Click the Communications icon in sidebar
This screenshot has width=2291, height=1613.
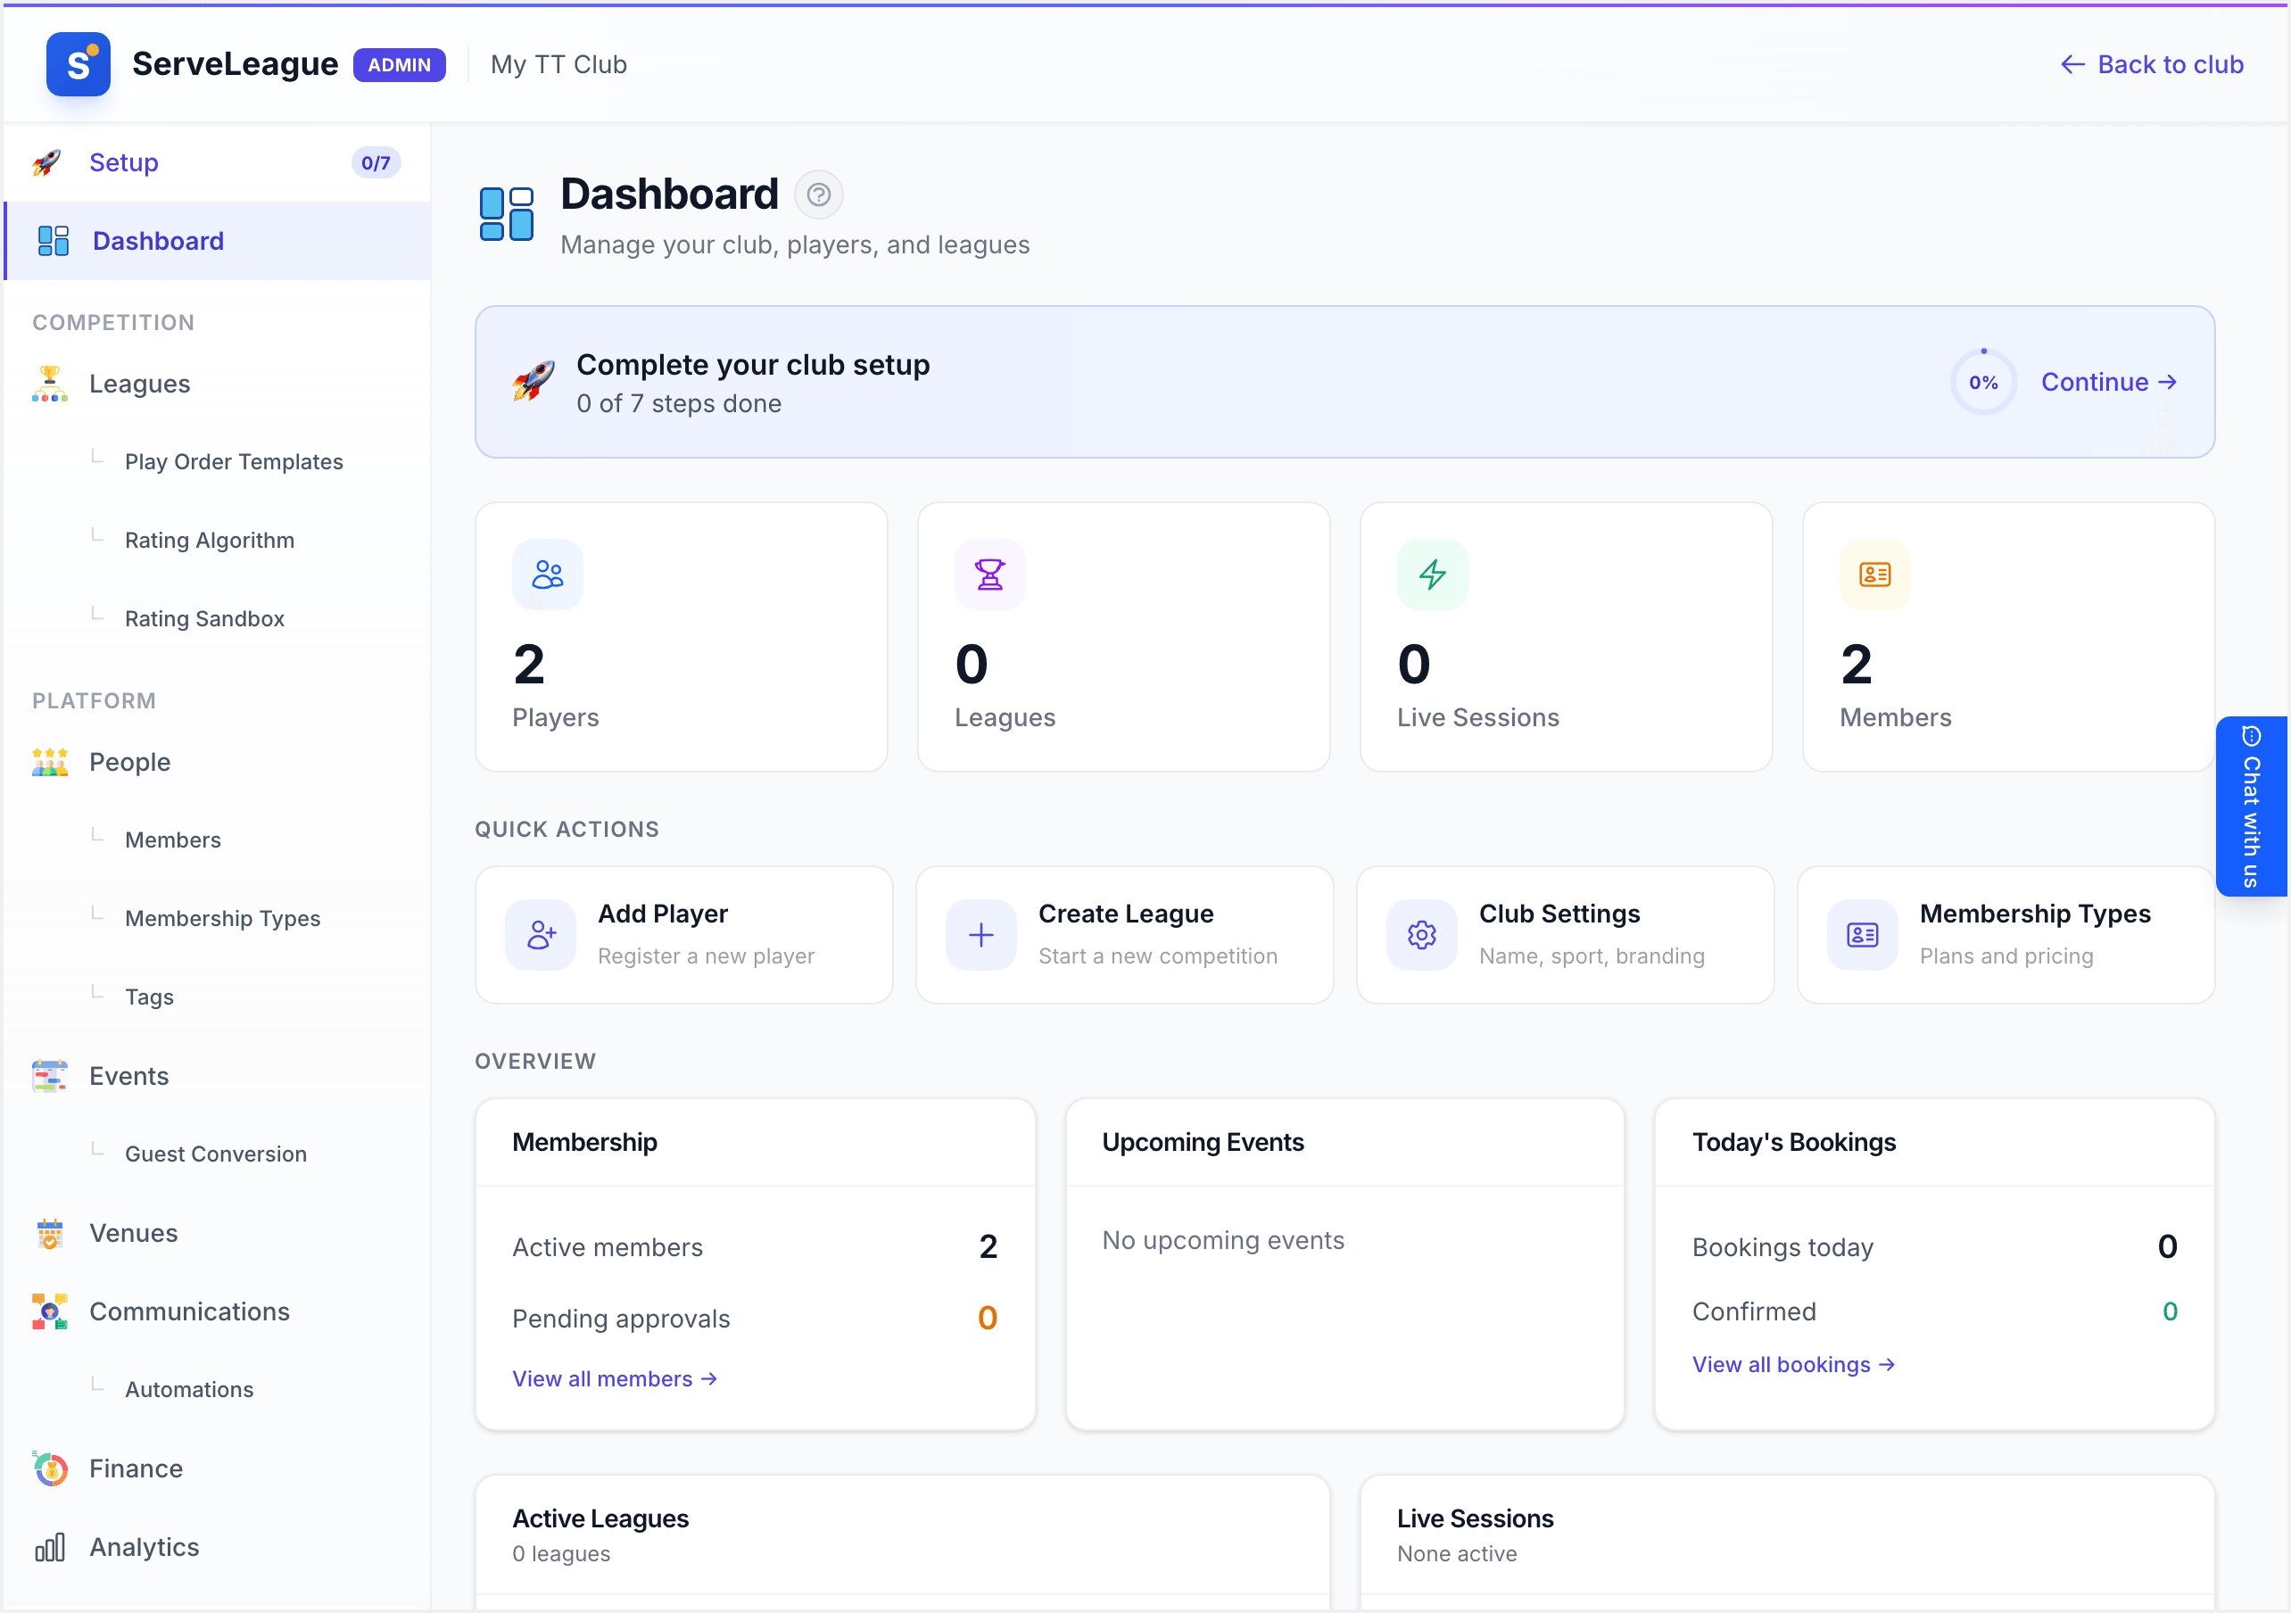(x=49, y=1311)
